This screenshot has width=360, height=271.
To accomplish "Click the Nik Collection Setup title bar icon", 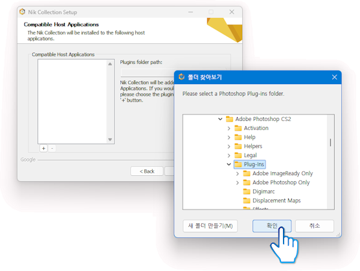I will (22, 12).
